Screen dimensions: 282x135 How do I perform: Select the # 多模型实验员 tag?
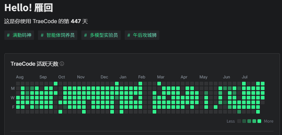pyautogui.click(x=101, y=35)
